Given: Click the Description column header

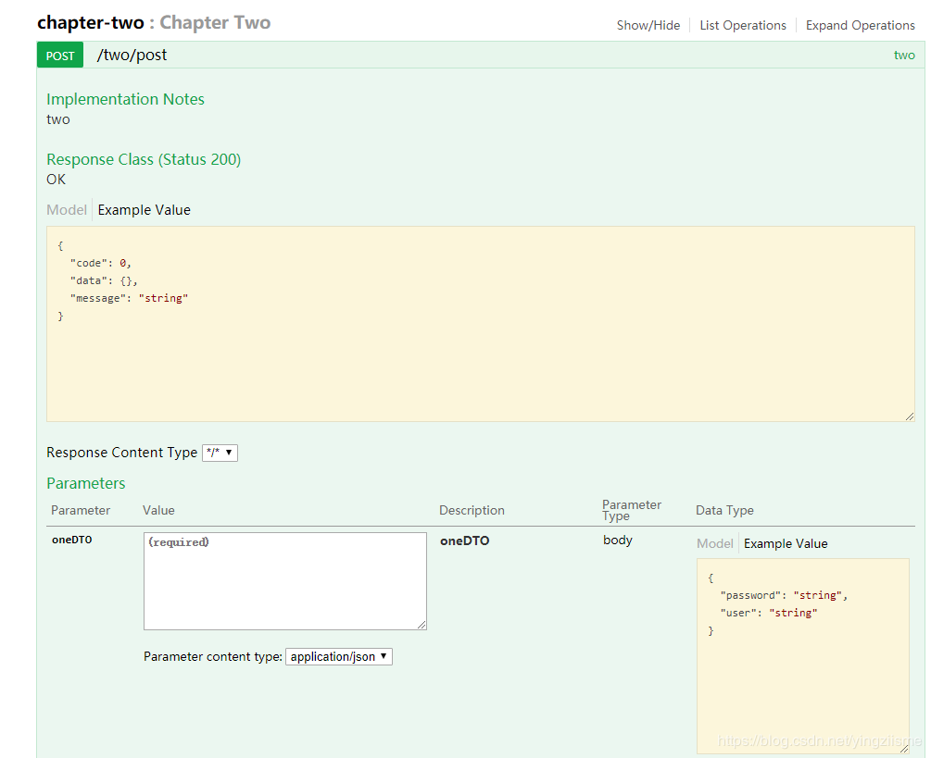Looking at the screenshot, I should [x=472, y=510].
